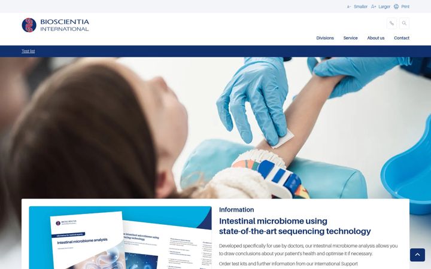Click the printer icon beside Print

pyautogui.click(x=396, y=7)
